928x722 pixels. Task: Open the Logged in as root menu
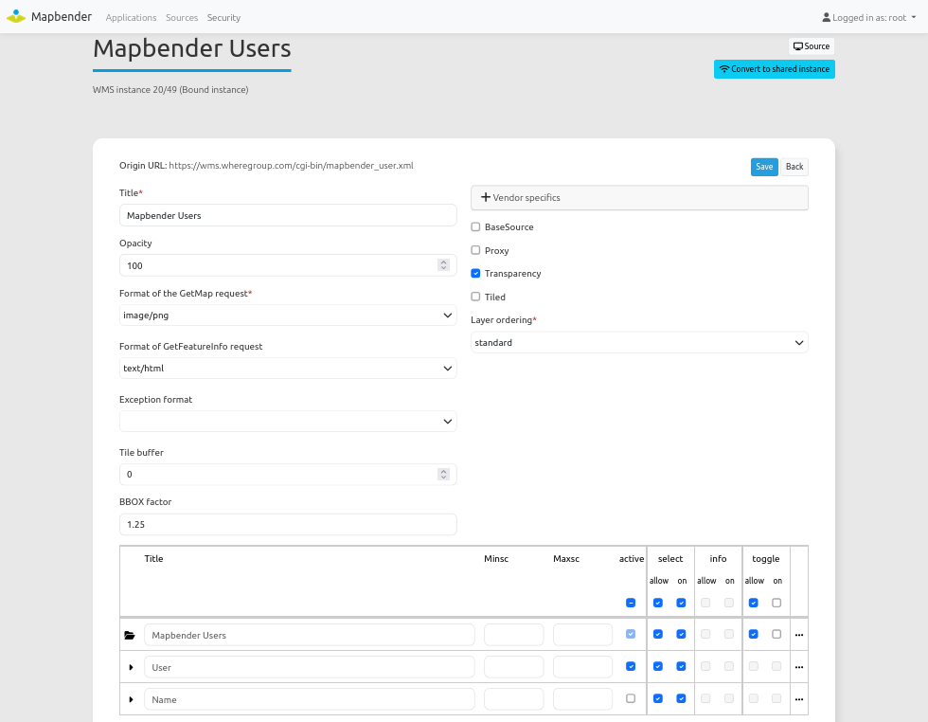869,18
